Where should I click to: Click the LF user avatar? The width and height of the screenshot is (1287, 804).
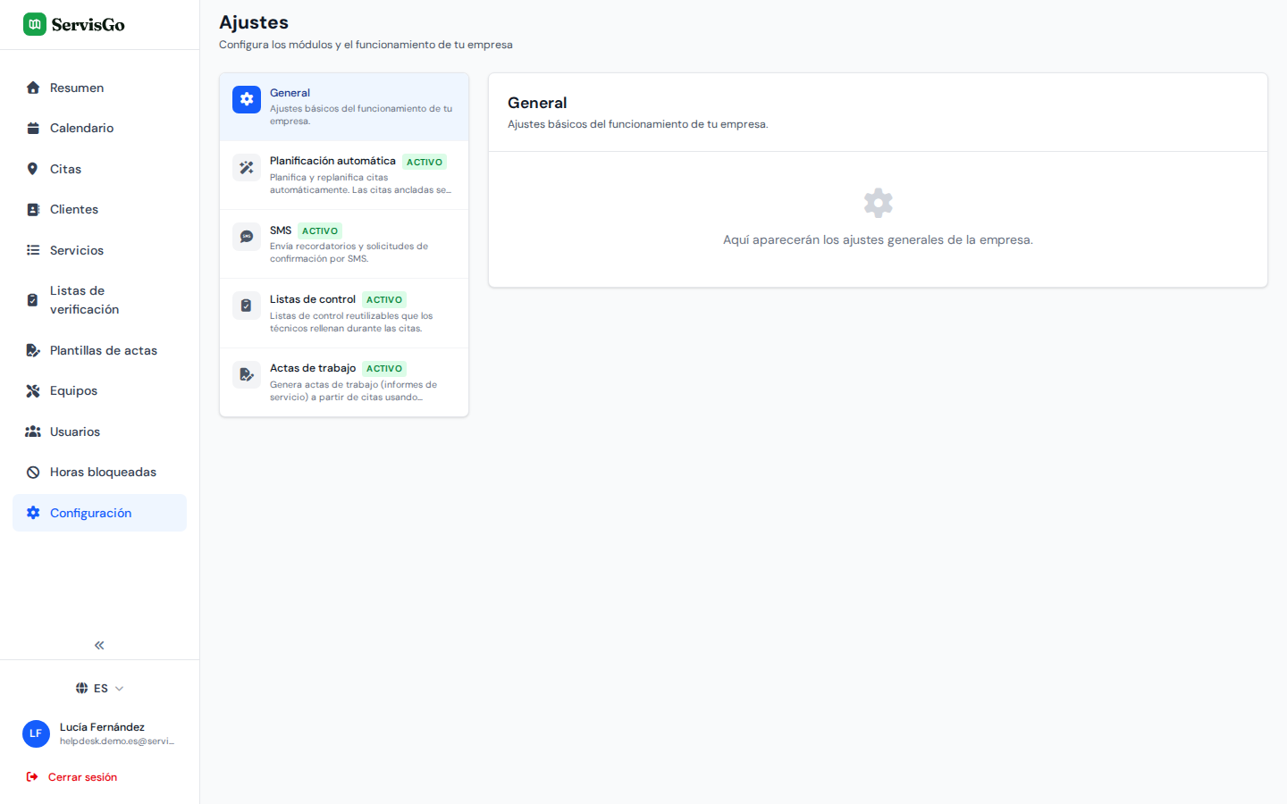[x=36, y=733]
